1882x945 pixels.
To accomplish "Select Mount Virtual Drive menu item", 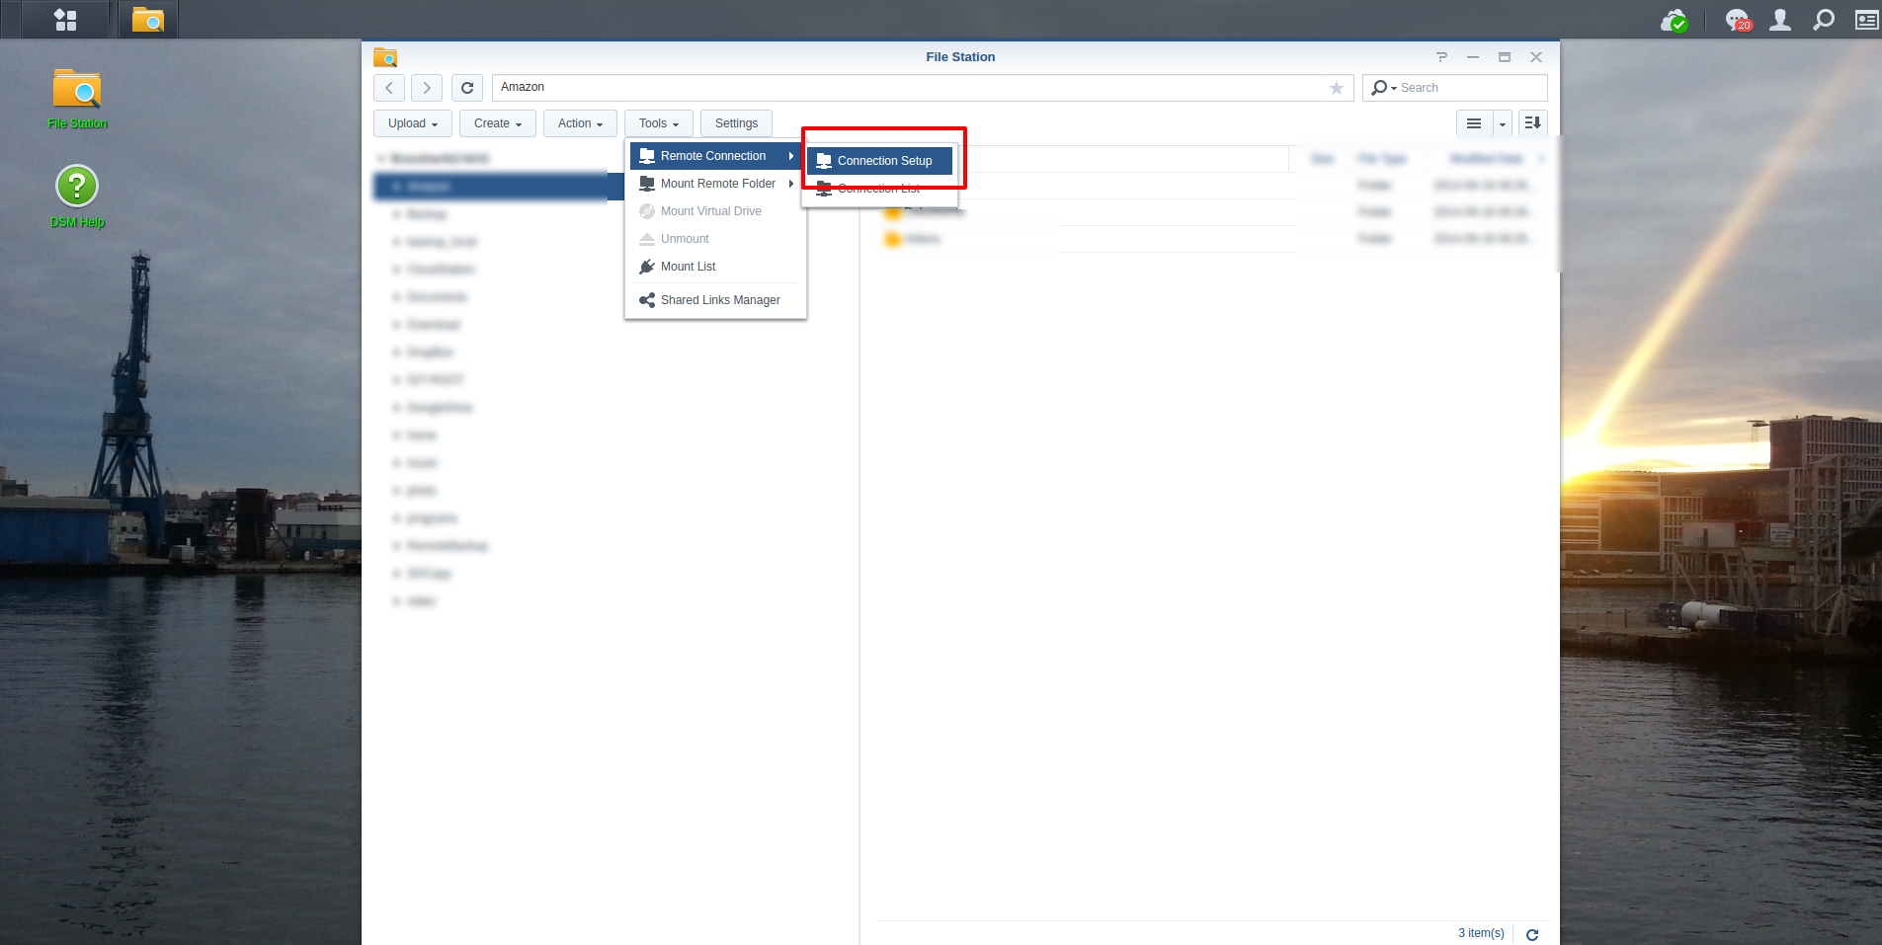I will pos(715,211).
